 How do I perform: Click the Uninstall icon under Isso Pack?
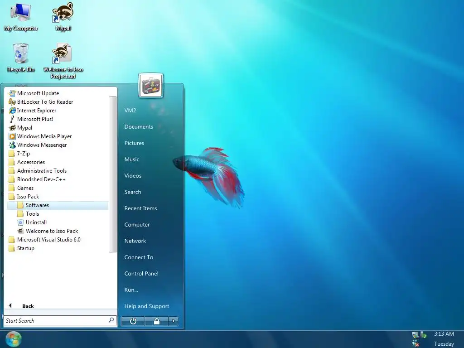pos(20,222)
